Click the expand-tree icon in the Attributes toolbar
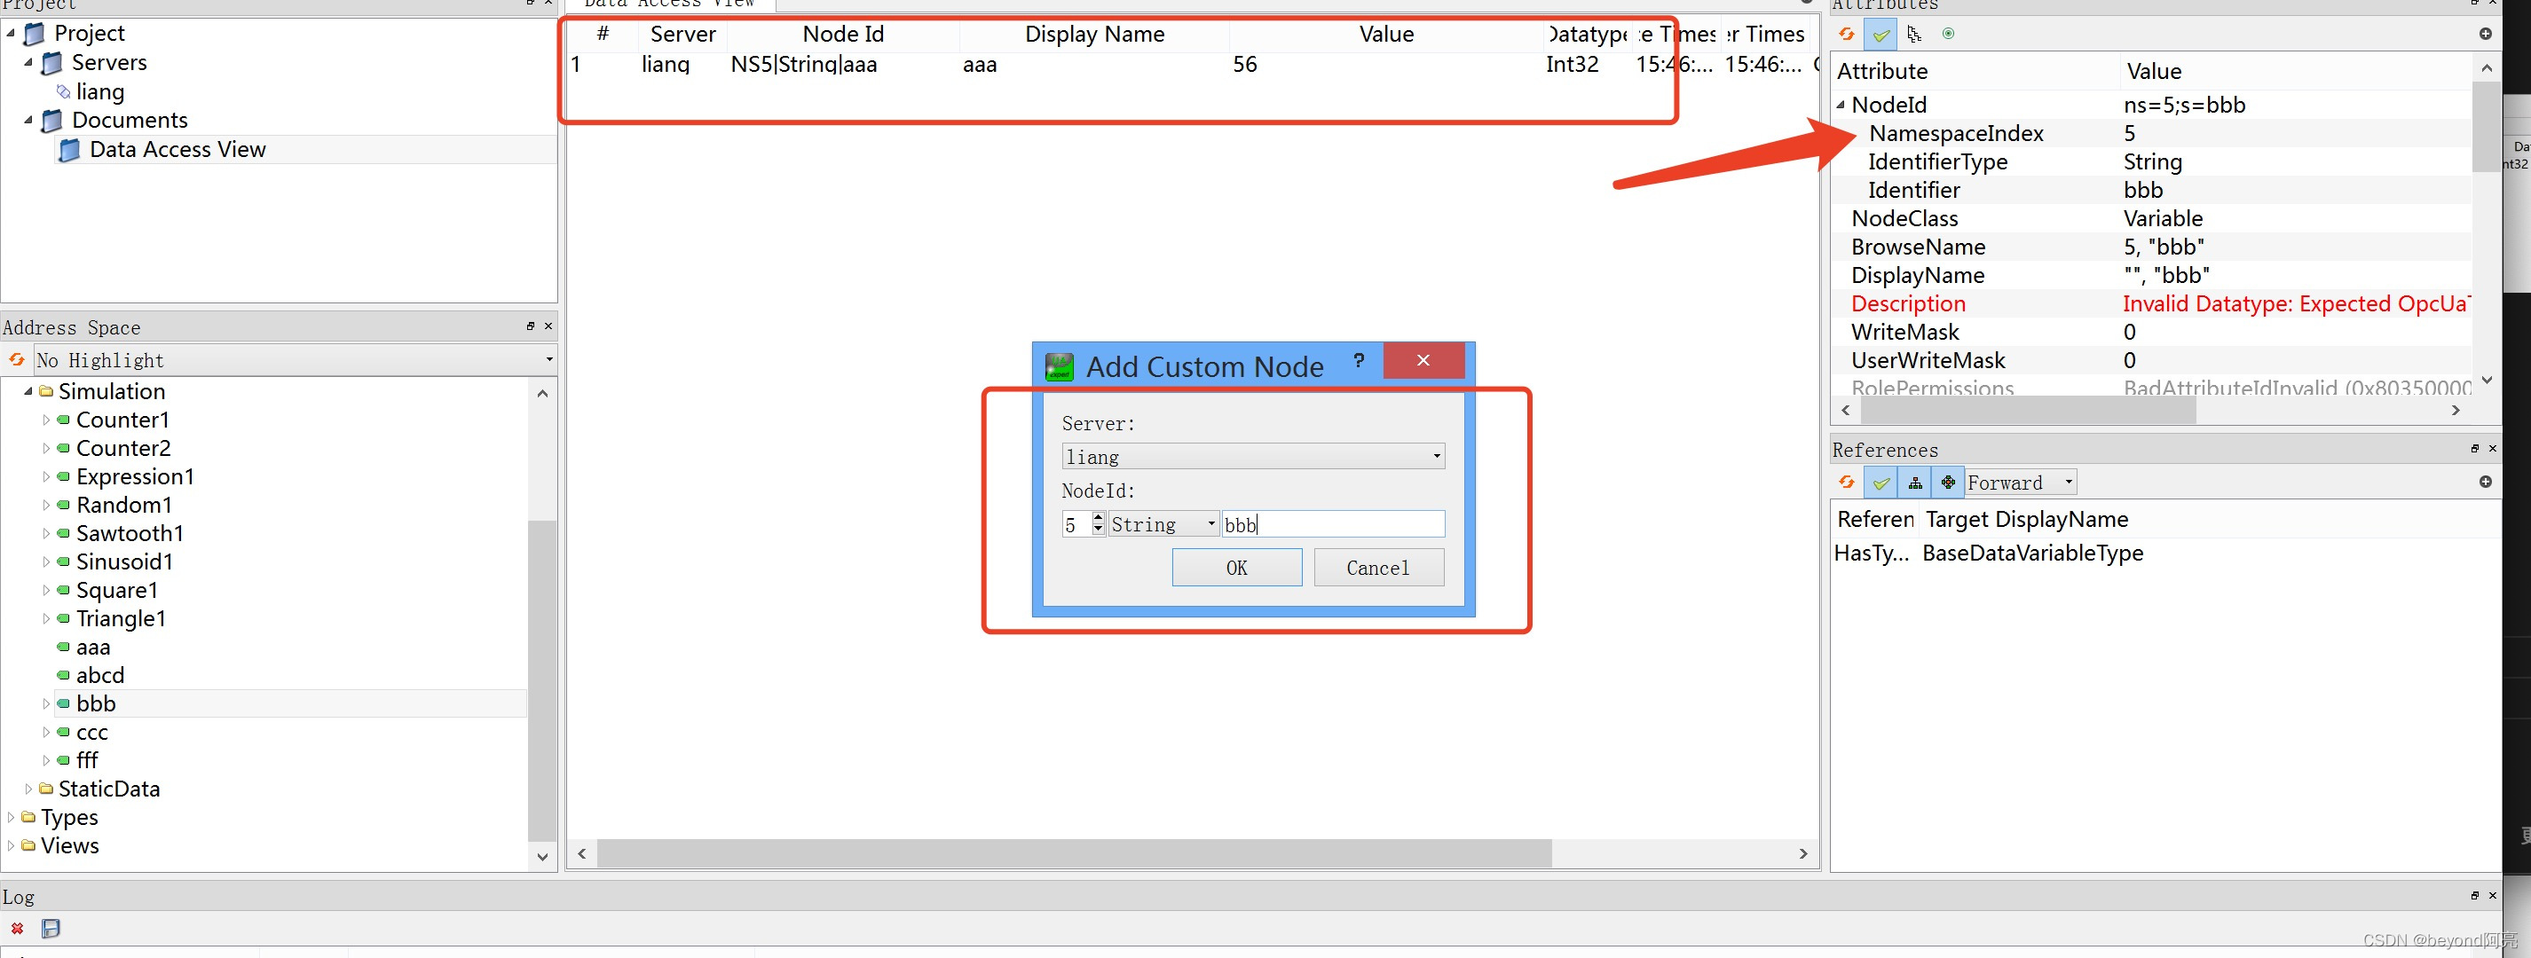The image size is (2531, 958). click(1914, 35)
